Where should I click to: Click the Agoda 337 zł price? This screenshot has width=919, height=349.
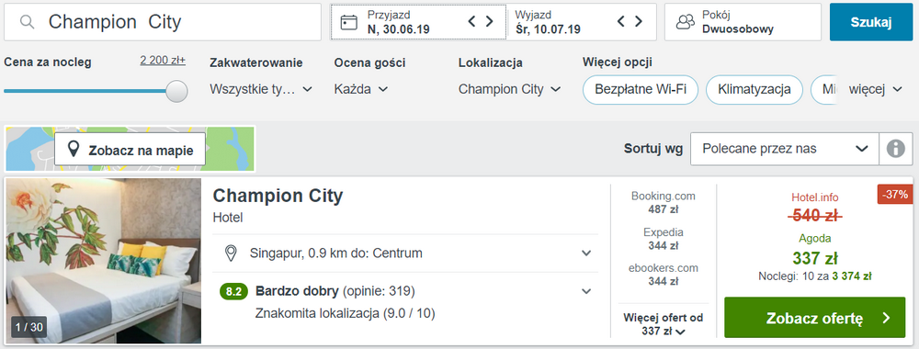814,258
